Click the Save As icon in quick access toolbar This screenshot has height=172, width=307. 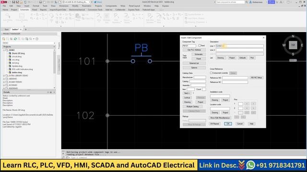(17, 2)
